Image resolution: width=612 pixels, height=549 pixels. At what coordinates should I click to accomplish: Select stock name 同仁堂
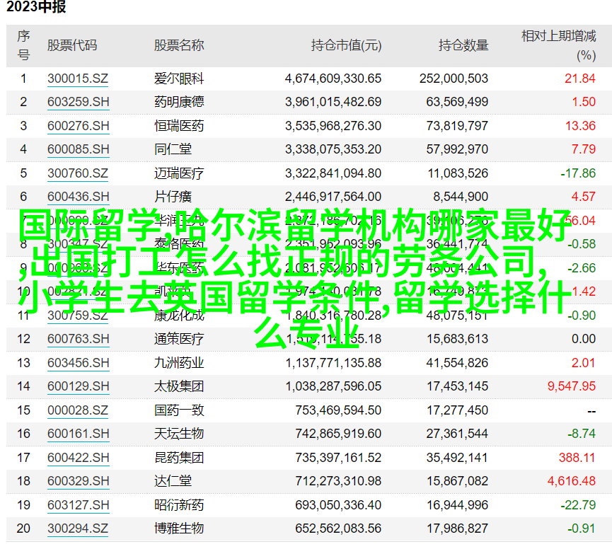point(173,149)
